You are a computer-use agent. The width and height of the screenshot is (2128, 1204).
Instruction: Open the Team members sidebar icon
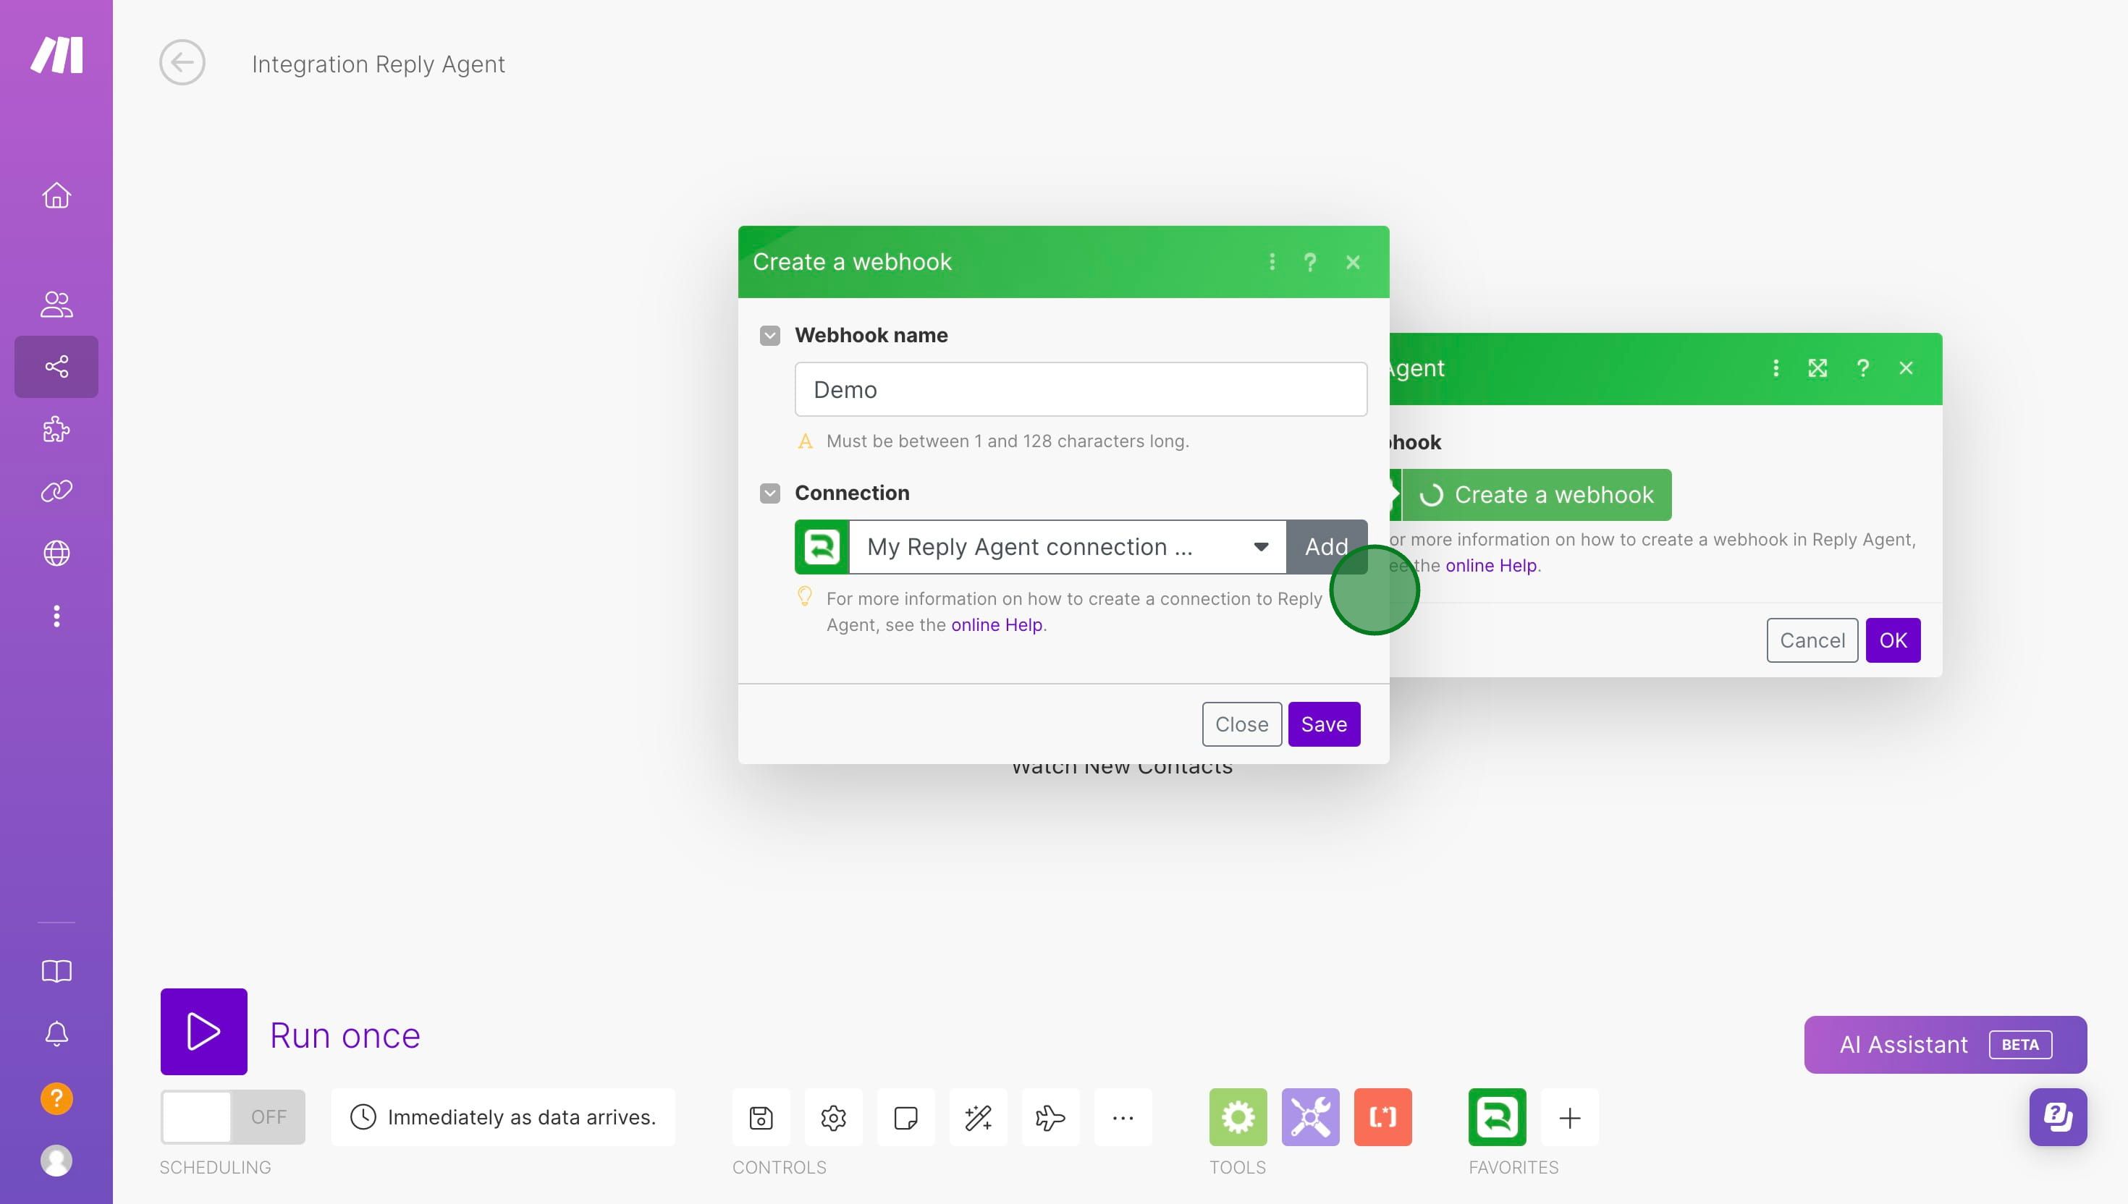56,305
